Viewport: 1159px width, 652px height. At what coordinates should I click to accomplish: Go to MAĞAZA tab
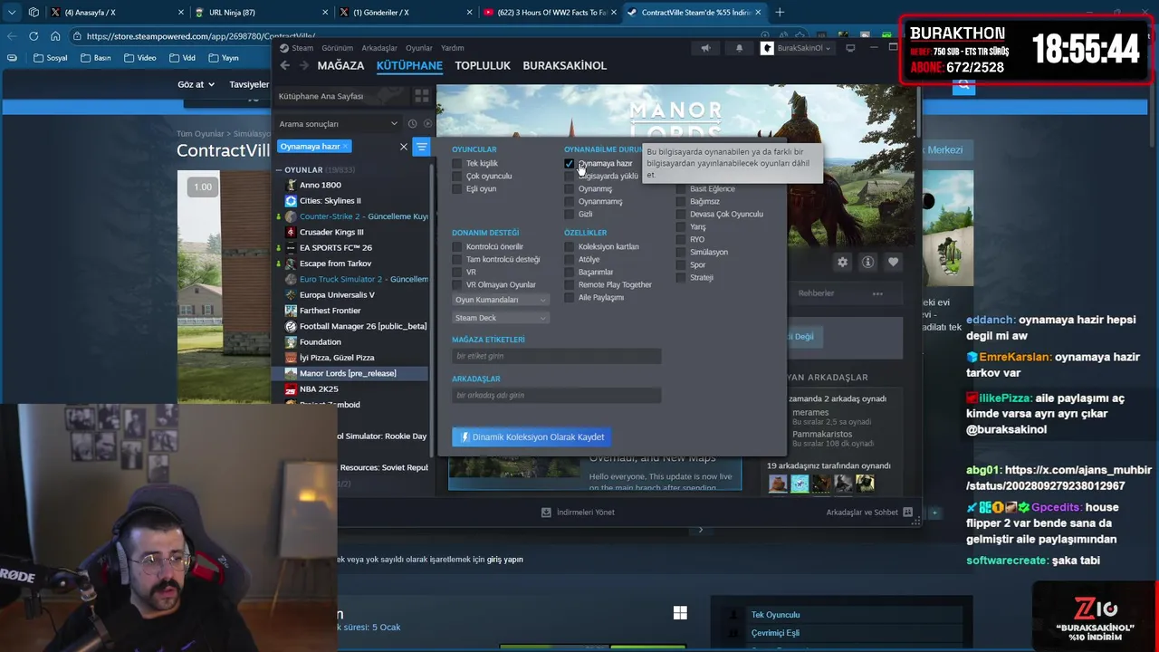(x=340, y=66)
